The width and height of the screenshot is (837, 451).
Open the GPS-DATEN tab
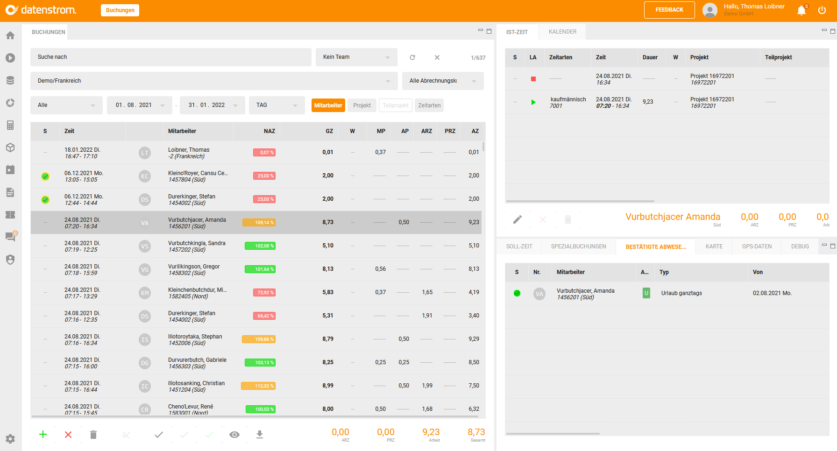click(757, 247)
